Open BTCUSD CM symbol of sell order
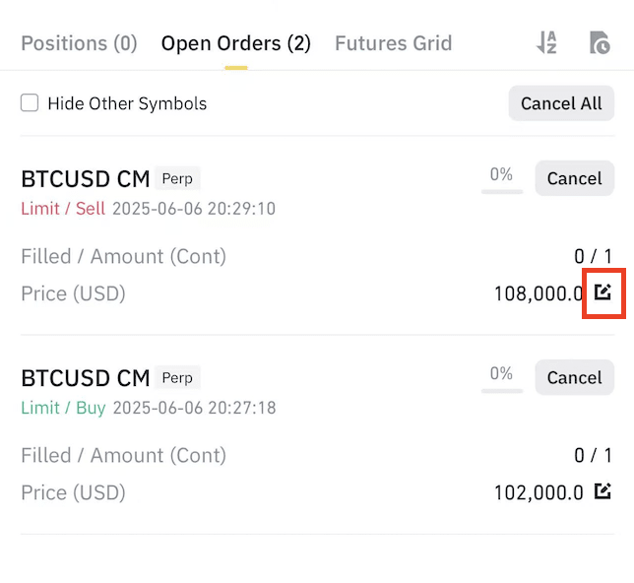Image resolution: width=634 pixels, height=583 pixels. tap(85, 178)
